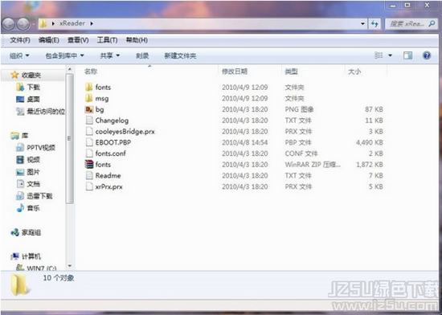Open the 编辑(E) menu
The width and height of the screenshot is (442, 315).
(x=49, y=40)
